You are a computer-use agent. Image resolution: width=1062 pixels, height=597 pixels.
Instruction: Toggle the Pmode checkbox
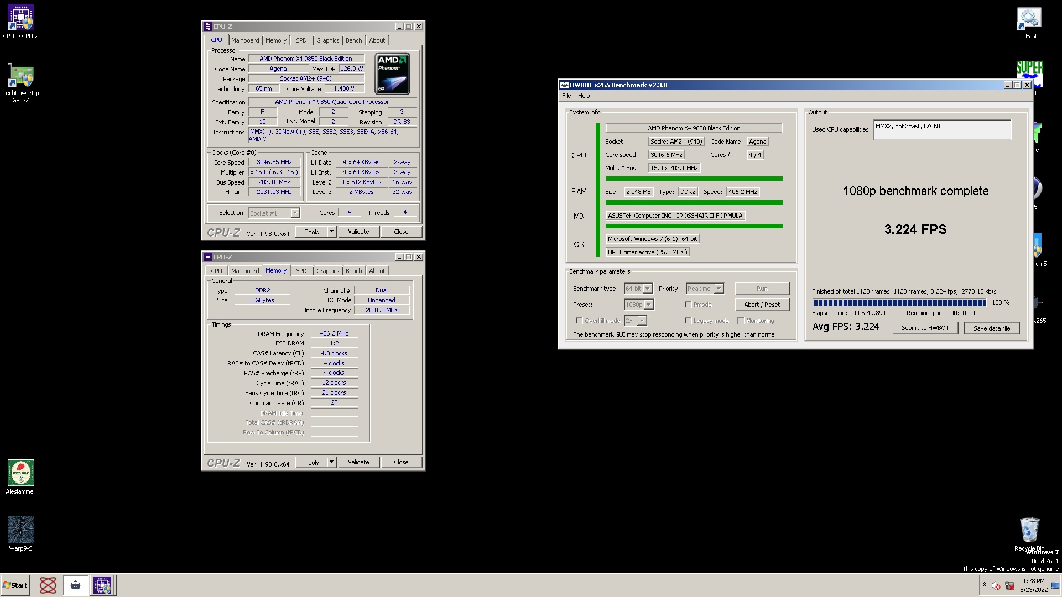[x=688, y=305]
